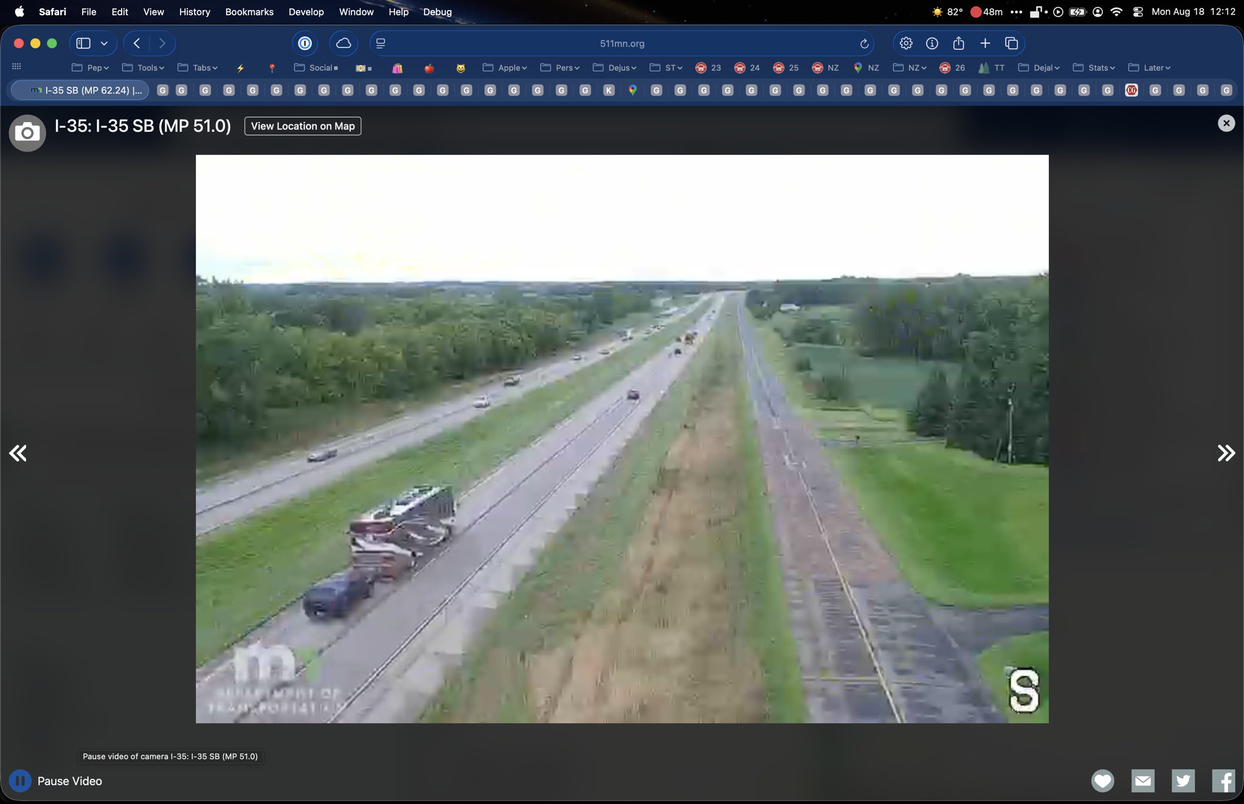Click the I-35 traffic camera video
The width and height of the screenshot is (1244, 804).
click(x=622, y=438)
